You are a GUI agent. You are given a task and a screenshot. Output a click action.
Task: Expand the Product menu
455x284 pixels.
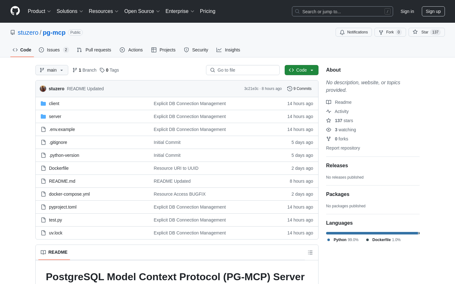point(39,11)
